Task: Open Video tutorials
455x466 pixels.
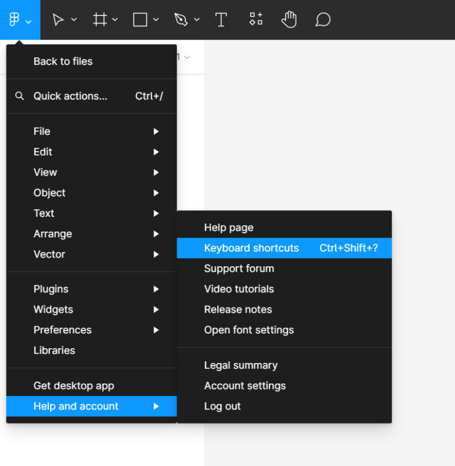Action: click(284, 289)
